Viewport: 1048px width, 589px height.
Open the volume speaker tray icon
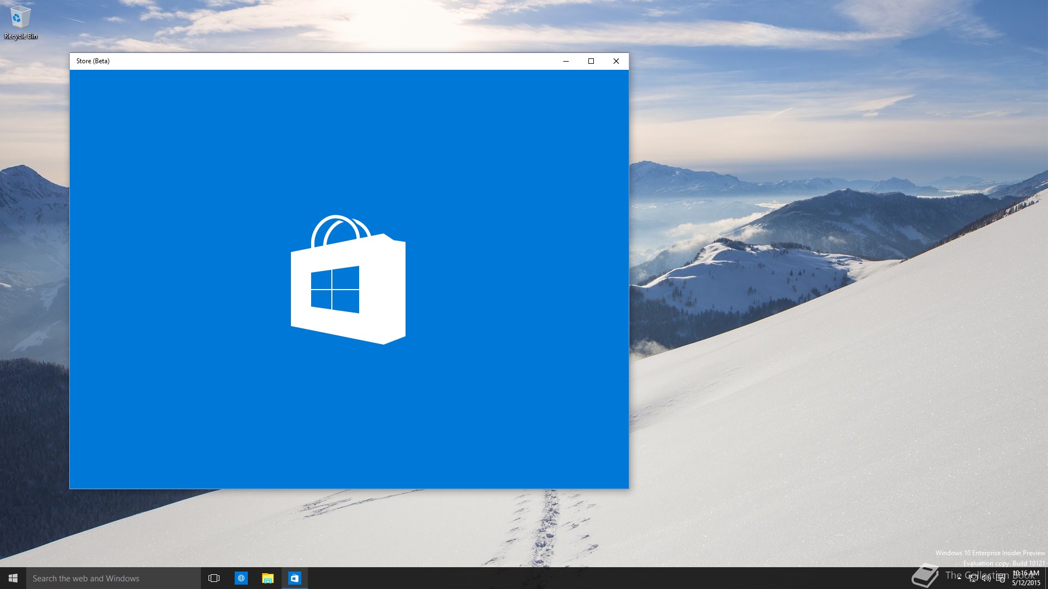coord(986,578)
